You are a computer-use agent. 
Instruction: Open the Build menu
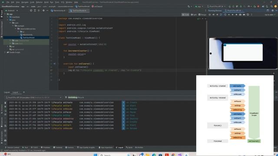click(46, 2)
